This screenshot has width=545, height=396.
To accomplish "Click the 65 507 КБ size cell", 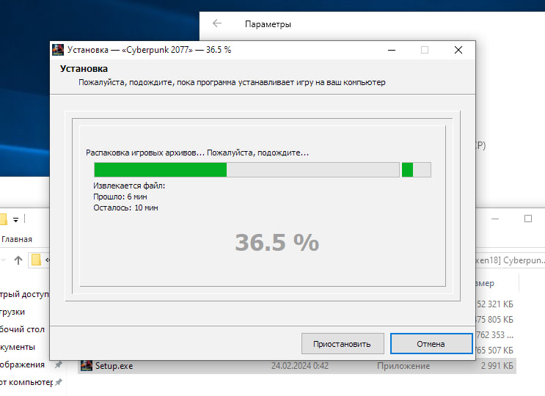I will 495,350.
